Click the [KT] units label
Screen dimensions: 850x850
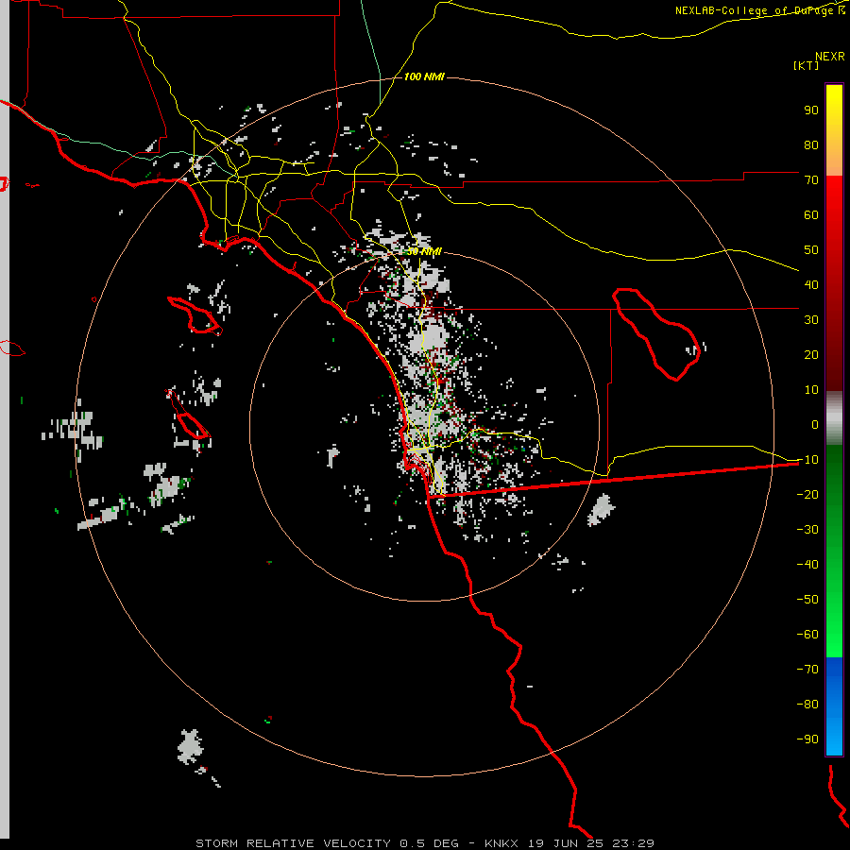pyautogui.click(x=806, y=65)
